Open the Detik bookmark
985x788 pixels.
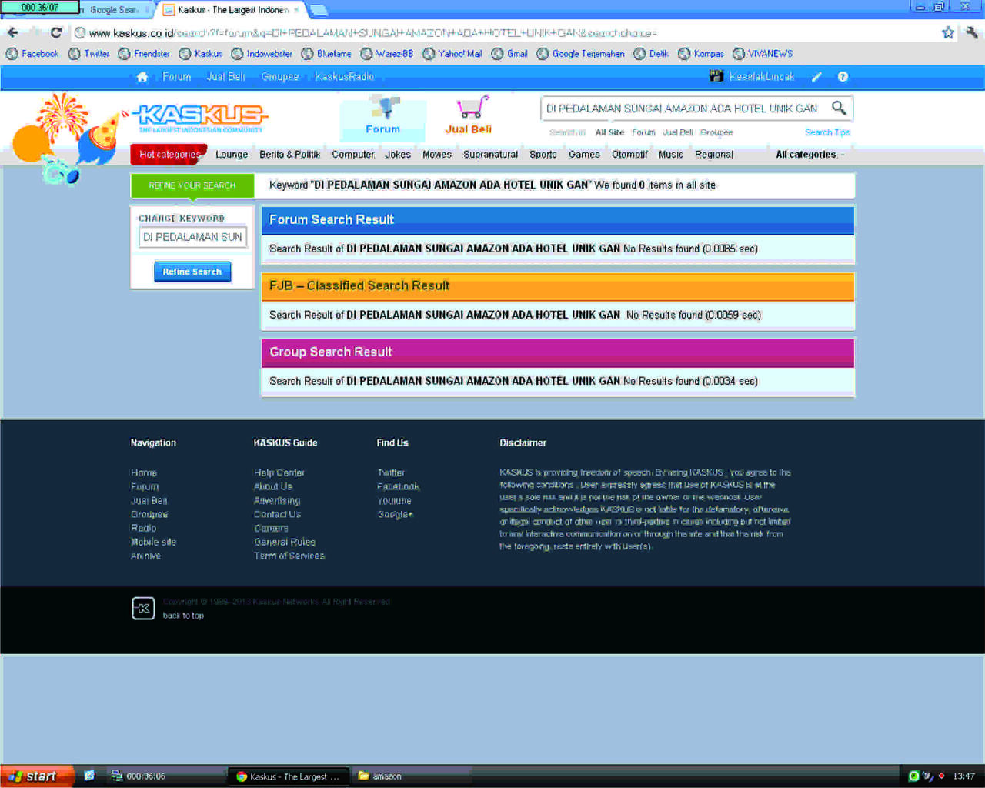[651, 54]
